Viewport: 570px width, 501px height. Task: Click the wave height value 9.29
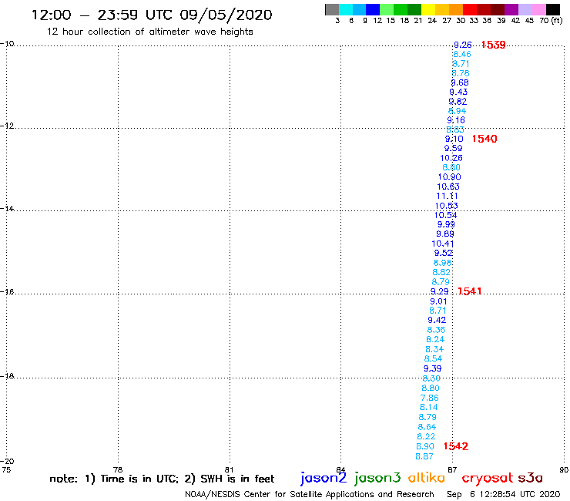[439, 291]
